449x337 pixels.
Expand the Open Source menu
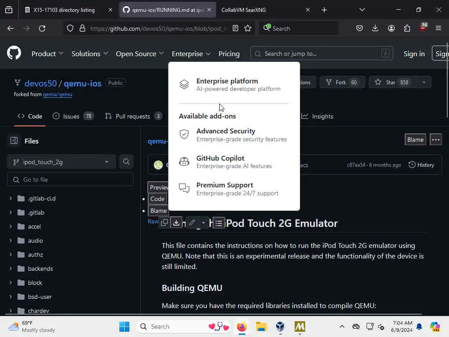[x=140, y=54]
